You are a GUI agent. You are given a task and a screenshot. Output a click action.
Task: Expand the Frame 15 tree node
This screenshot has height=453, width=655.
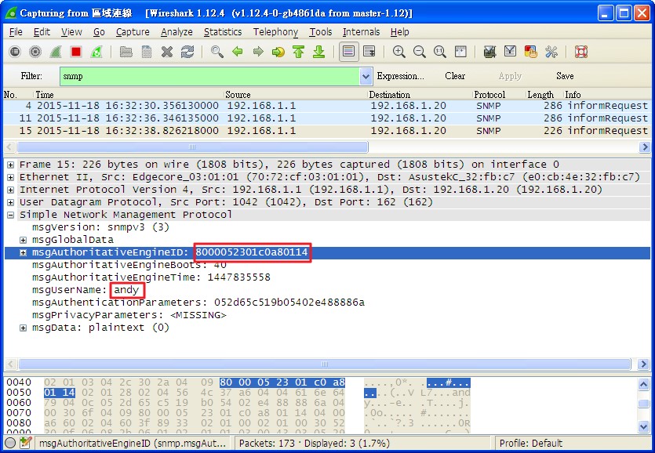(x=10, y=165)
